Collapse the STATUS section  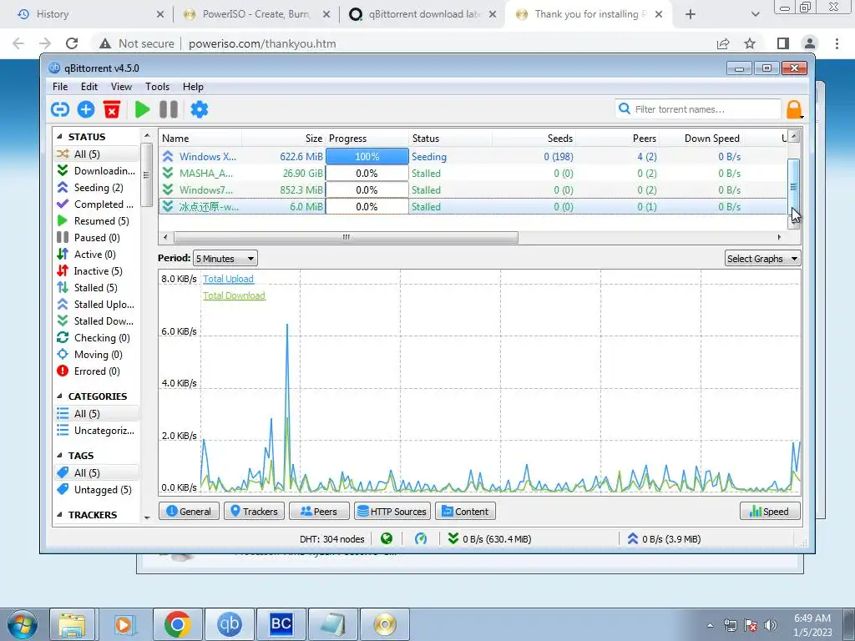(59, 137)
